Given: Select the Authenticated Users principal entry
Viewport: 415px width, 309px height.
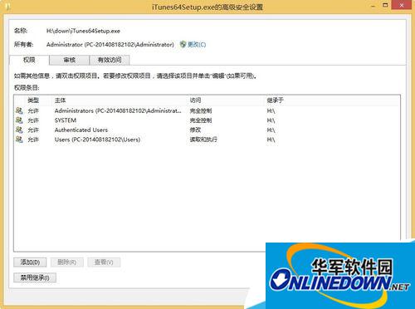Looking at the screenshot, I should 81,130.
